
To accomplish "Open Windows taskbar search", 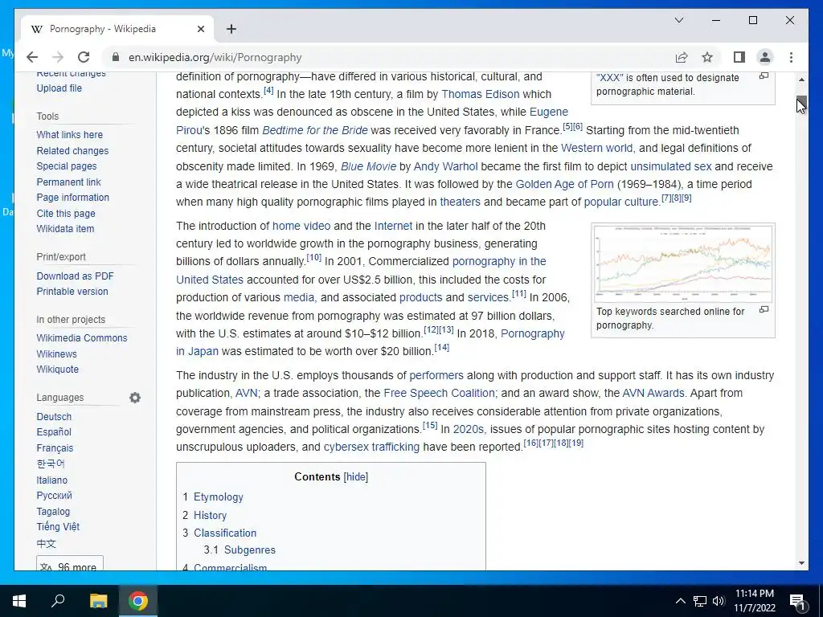I will 58,601.
